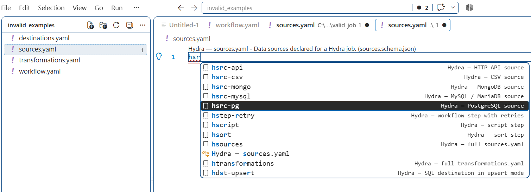Switch to sources.yaml valid_job tab

[x=319, y=25]
